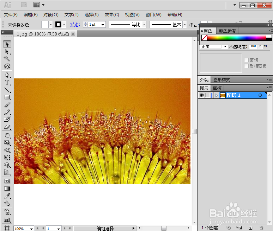Screen dimensions: 273x231
Task: Click the opacity value field
Action: tap(253, 46)
